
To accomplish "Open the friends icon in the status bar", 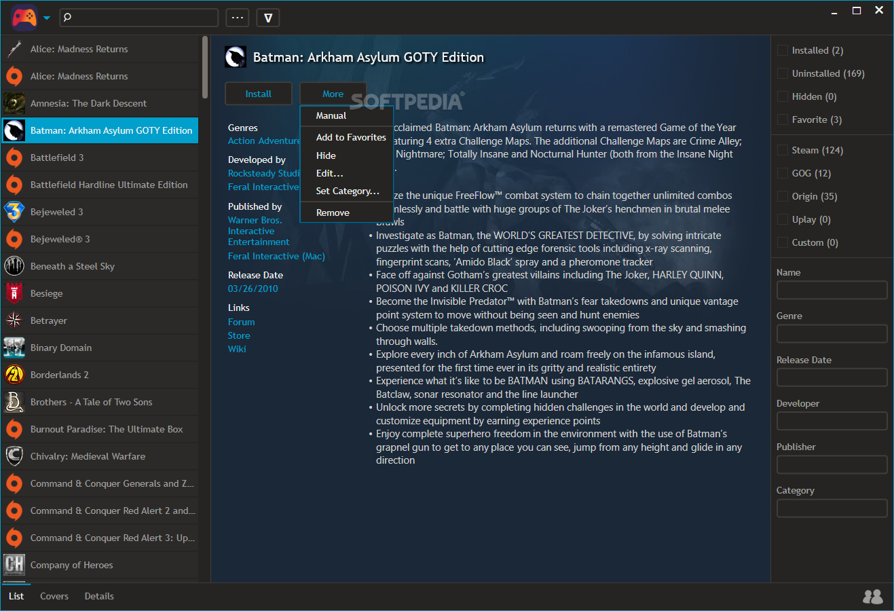I will [873, 597].
